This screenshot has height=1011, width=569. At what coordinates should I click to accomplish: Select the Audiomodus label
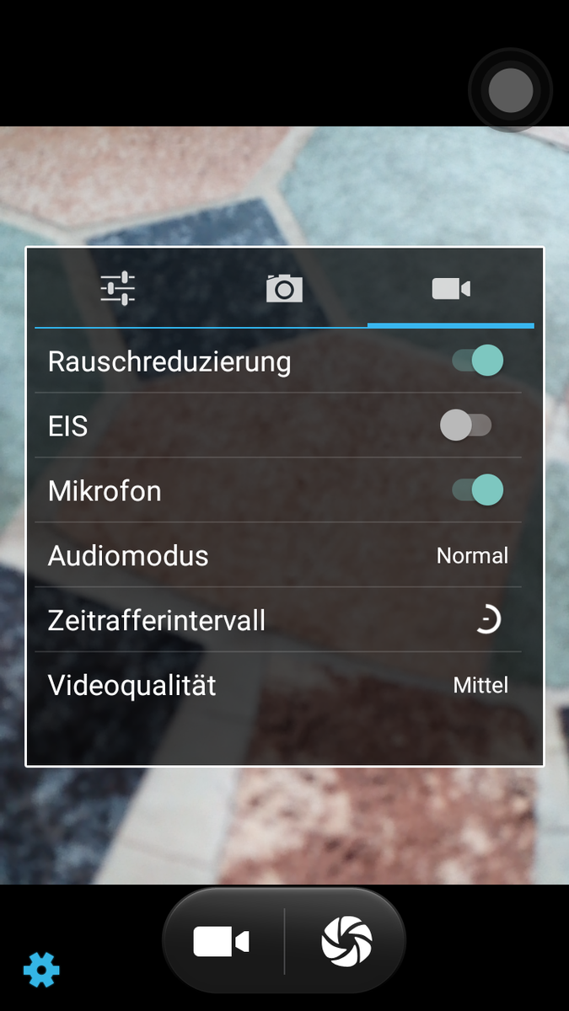[128, 556]
